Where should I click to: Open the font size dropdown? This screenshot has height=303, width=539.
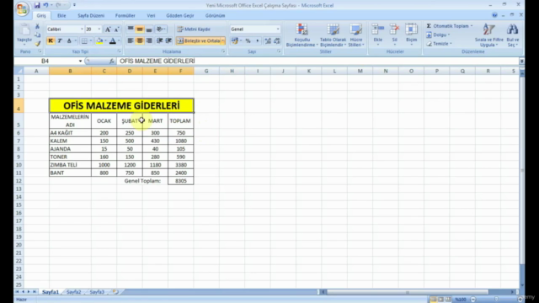point(99,29)
